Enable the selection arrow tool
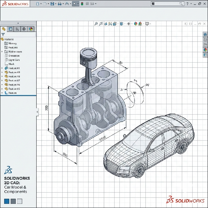 [x=74, y=3]
